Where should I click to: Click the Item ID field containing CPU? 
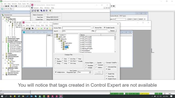(77, 31)
